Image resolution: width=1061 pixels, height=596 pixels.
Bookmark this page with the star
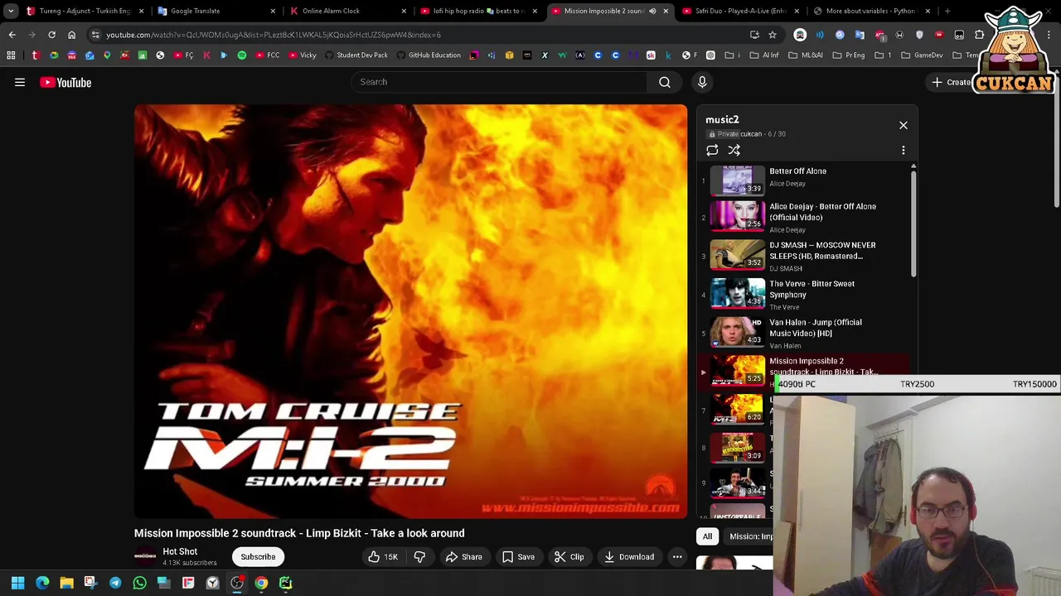773,35
